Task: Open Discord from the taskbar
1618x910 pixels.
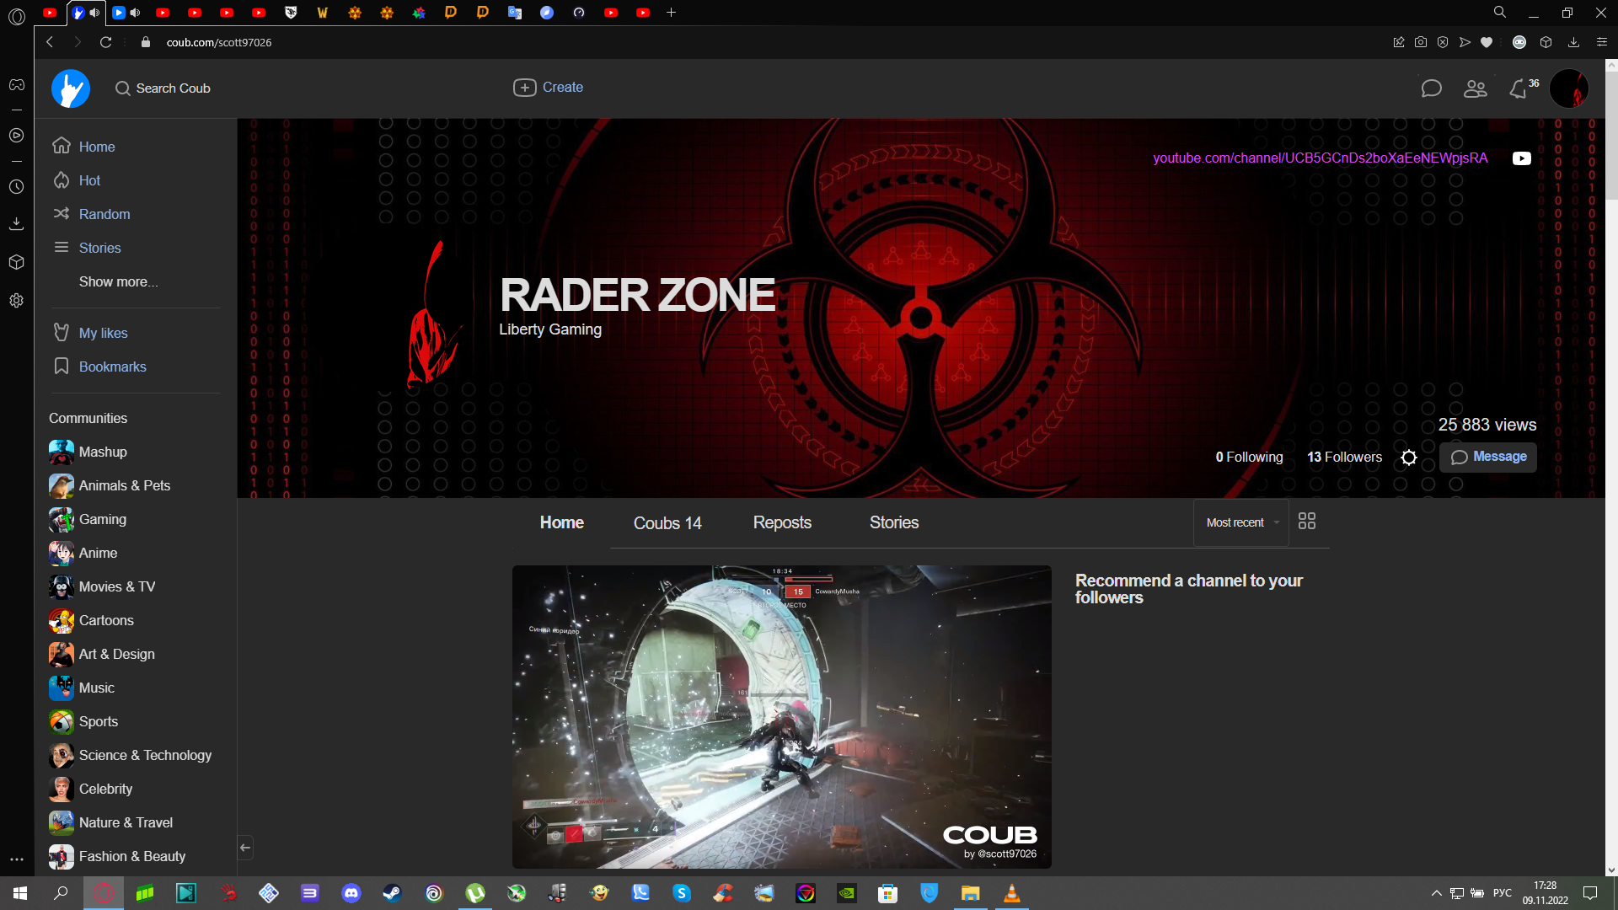Action: coord(351,893)
